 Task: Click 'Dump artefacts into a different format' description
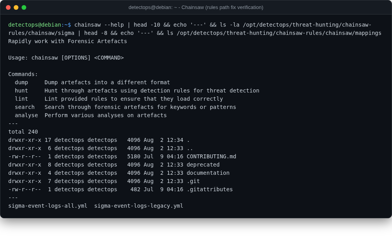[107, 83]
